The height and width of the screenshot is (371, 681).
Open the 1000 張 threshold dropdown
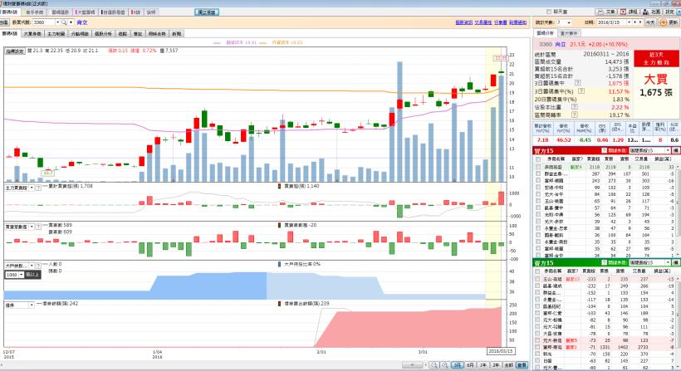[21, 275]
